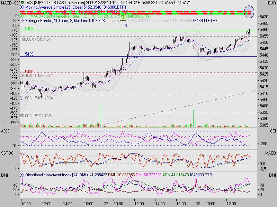Image resolution: width=277 pixels, height=207 pixels.
Task: Click the 5470 price axis label
Action: [x=264, y=17]
